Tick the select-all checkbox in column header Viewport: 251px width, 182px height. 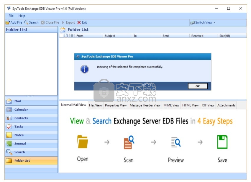pyautogui.click(x=61, y=35)
